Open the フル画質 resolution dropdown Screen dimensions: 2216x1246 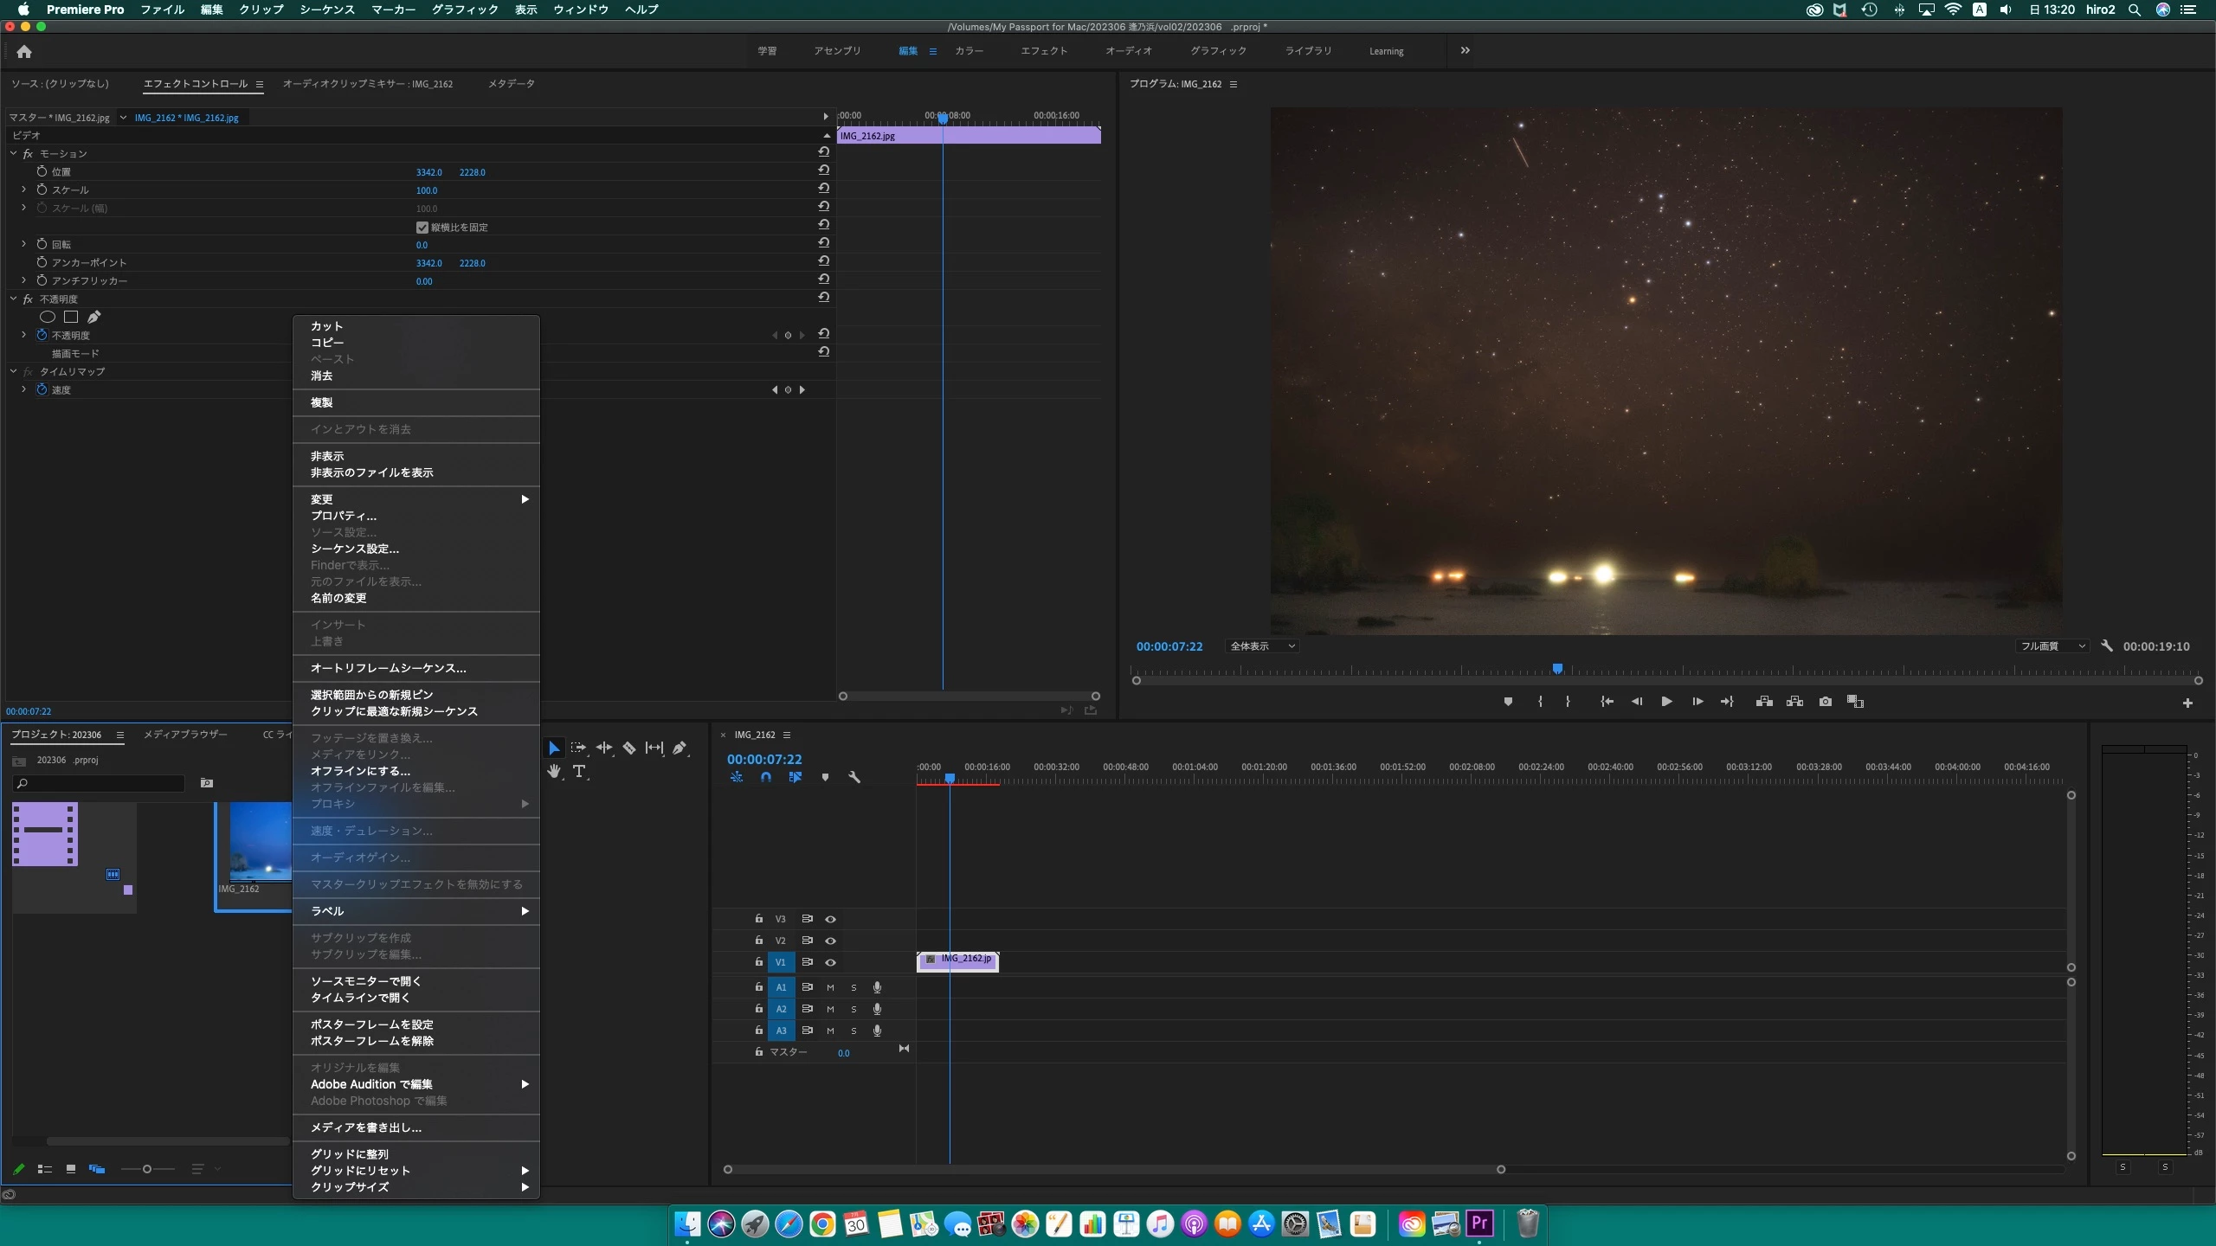click(x=2052, y=646)
